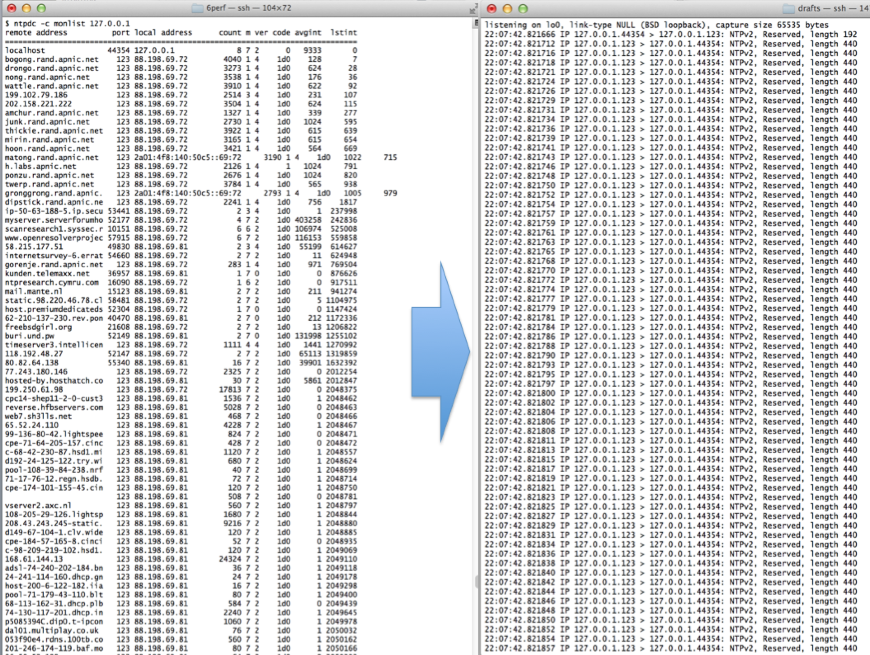
Task: Minimize the drafts ssh terminal window
Action: pyautogui.click(x=508, y=9)
